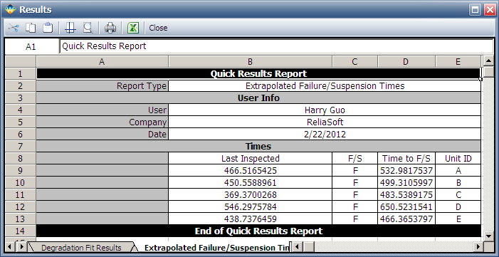Click the Print icon
Image resolution: width=499 pixels, height=257 pixels.
pyautogui.click(x=110, y=28)
